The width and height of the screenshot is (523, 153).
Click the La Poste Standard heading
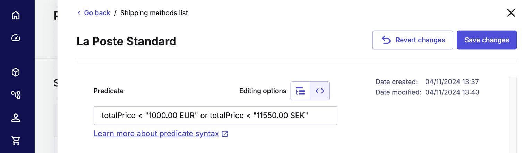126,41
